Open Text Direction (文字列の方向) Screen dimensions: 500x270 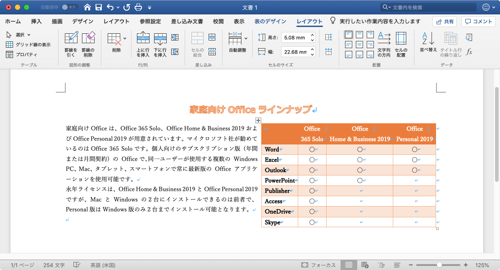[384, 44]
